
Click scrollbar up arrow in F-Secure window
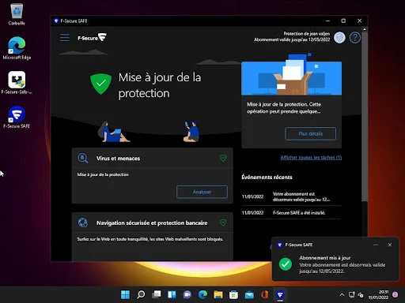(x=365, y=29)
